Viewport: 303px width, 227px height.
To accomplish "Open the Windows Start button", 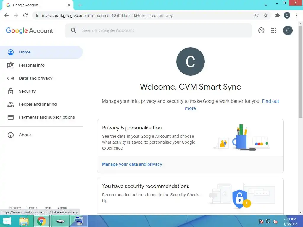I will coord(7,221).
